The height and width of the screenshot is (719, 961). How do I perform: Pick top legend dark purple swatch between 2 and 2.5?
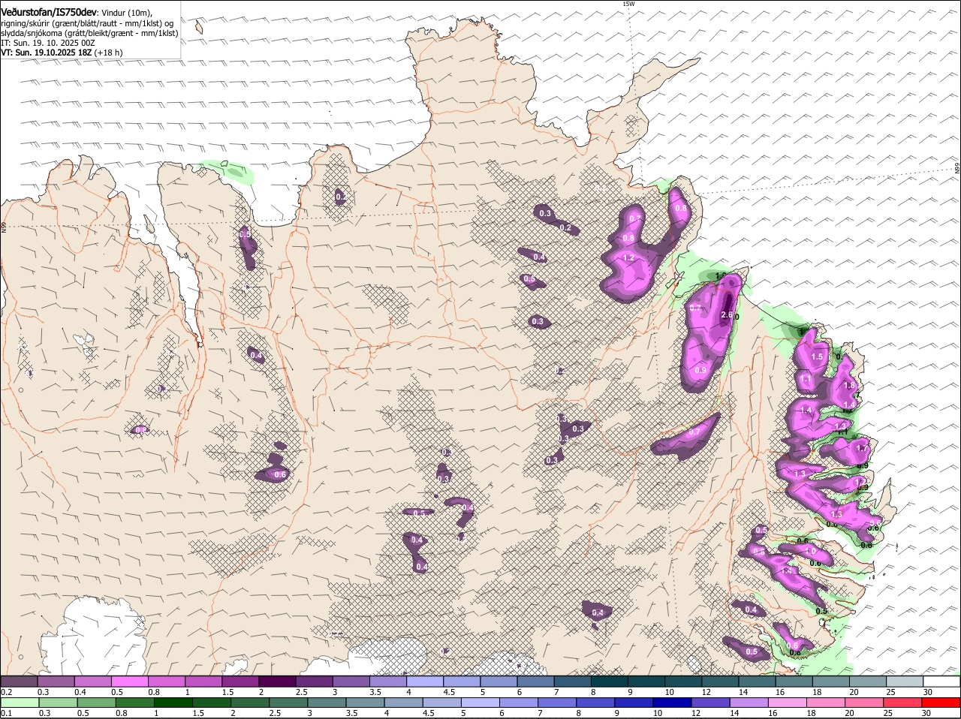(277, 681)
